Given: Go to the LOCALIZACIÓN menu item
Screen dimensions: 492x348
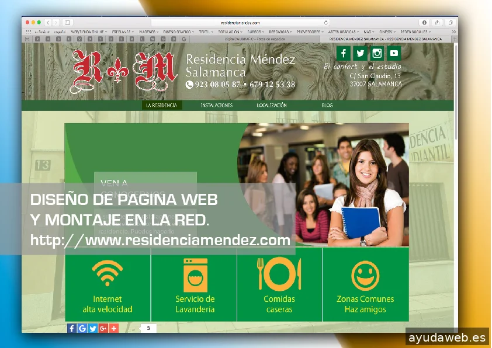Looking at the screenshot, I should click(x=272, y=105).
